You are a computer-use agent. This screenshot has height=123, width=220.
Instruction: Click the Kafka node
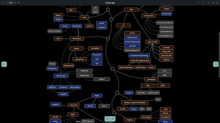click(x=165, y=75)
